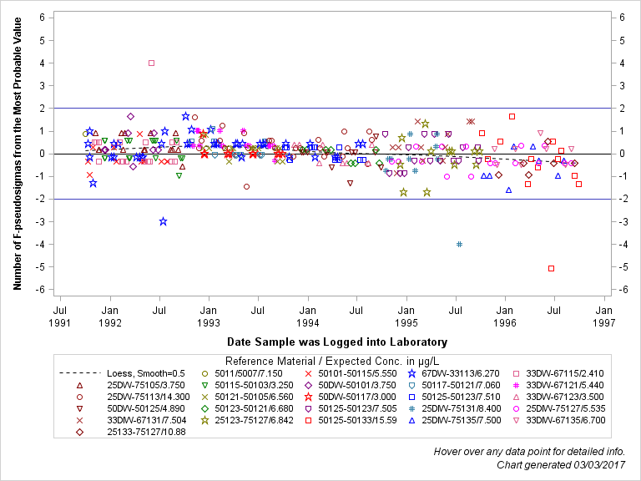Click the blue square marker for 50125-50123/7.510

pyautogui.click(x=412, y=397)
